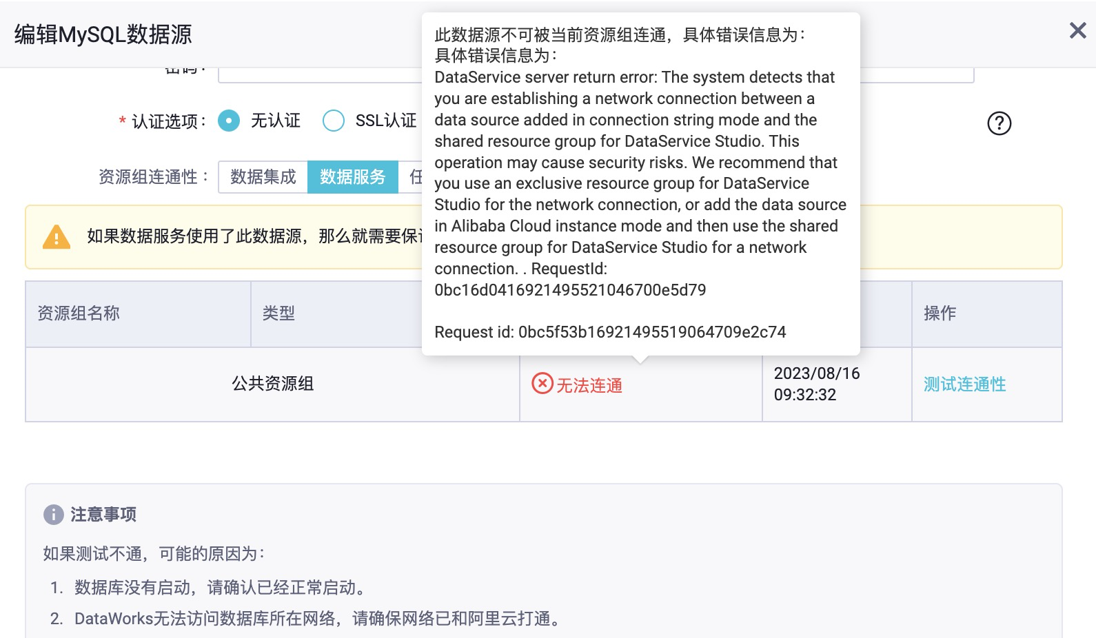Viewport: 1096px width, 638px height.
Task: Click the 无法连通 status text
Action: (x=589, y=386)
